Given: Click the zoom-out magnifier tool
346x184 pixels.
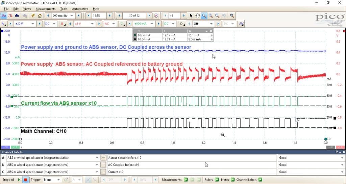Looking at the screenshot, I should pos(217,16).
